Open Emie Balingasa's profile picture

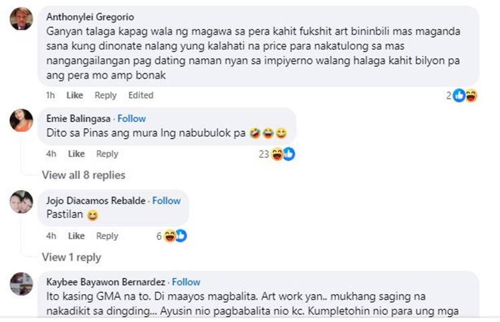[x=21, y=119]
